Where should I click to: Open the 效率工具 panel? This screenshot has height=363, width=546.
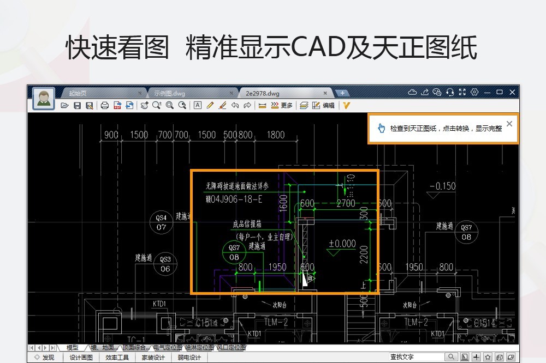(117, 358)
